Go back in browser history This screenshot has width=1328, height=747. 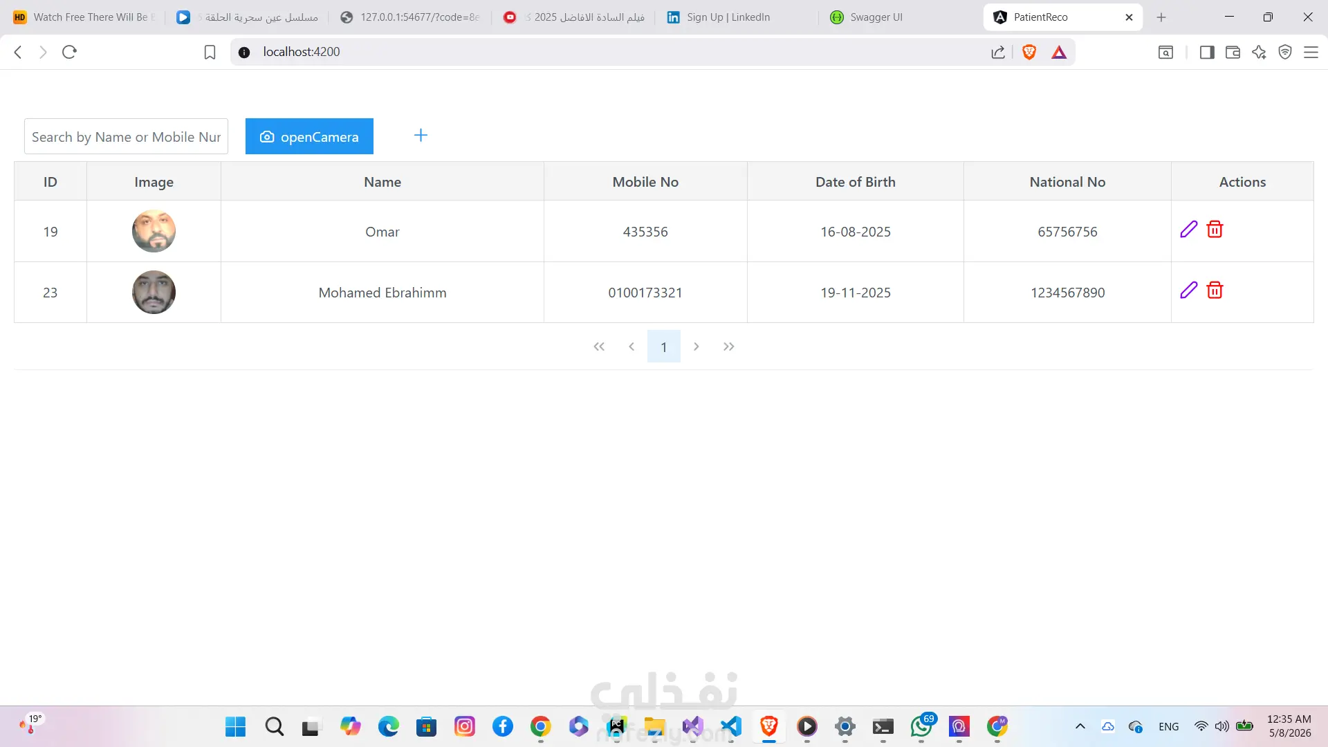tap(19, 52)
